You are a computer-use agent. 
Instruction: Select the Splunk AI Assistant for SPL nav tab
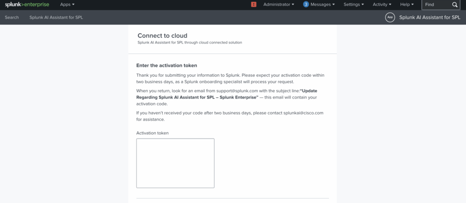[56, 17]
